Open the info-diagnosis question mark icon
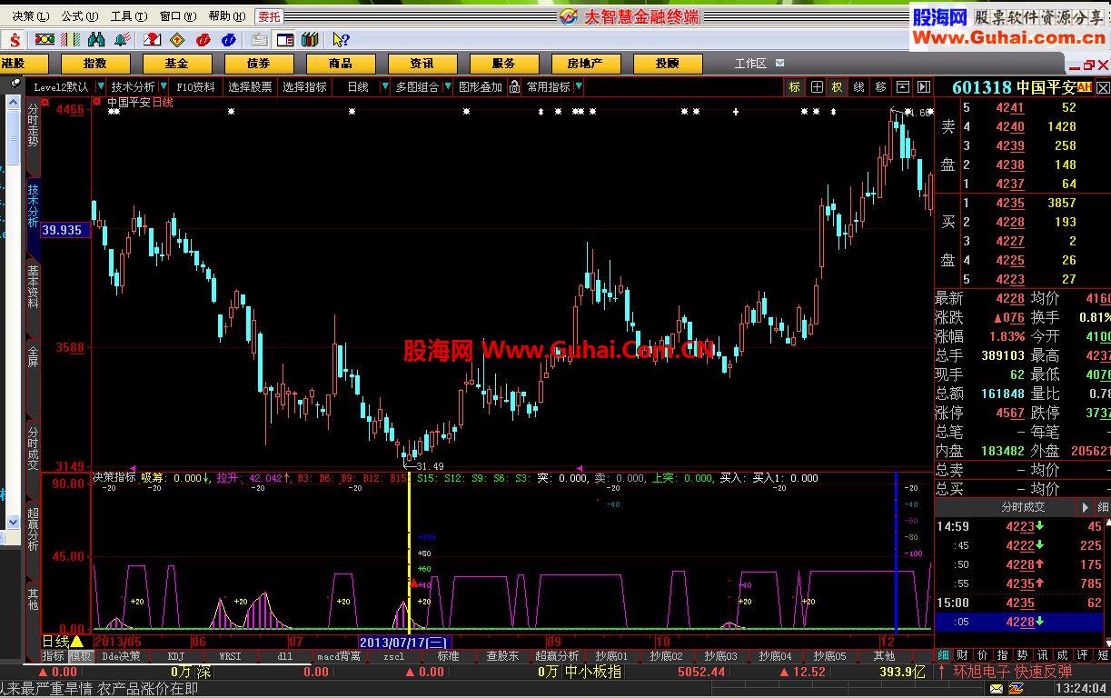Viewport: 1111px width, 698px height. click(152, 39)
